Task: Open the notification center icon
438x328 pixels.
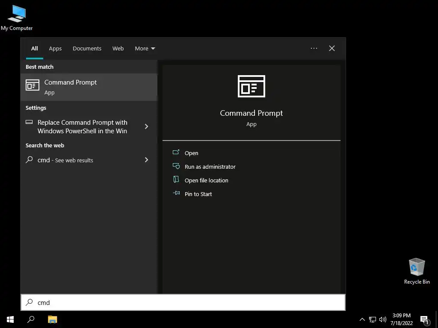Action: pyautogui.click(x=425, y=320)
